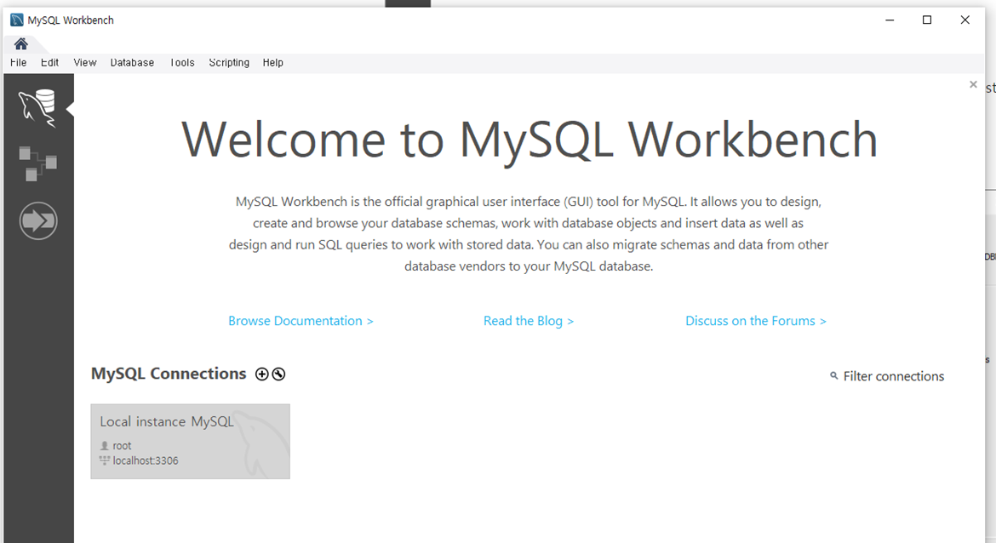Open Manage connections wrench icon
This screenshot has width=996, height=543.
pyautogui.click(x=278, y=374)
